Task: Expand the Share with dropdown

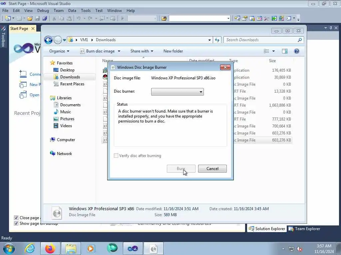Action: [x=142, y=51]
